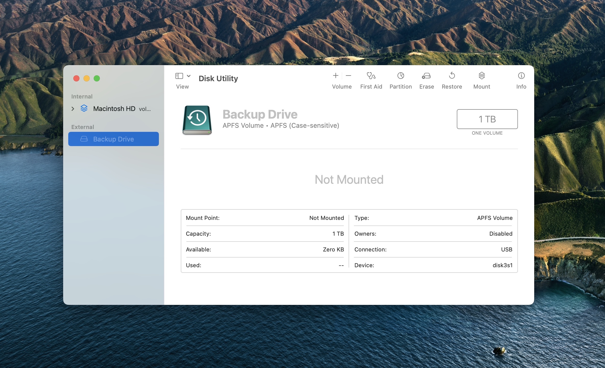Click the Erase drive icon

(x=426, y=76)
